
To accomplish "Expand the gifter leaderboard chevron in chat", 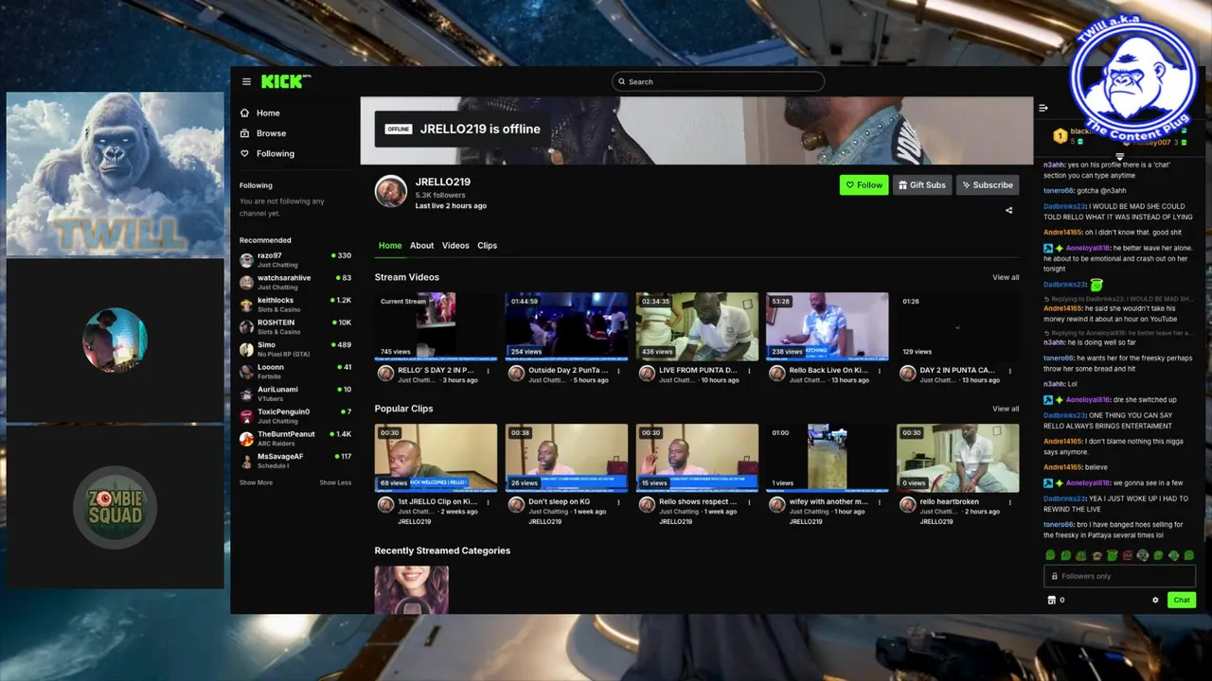I will (1119, 157).
